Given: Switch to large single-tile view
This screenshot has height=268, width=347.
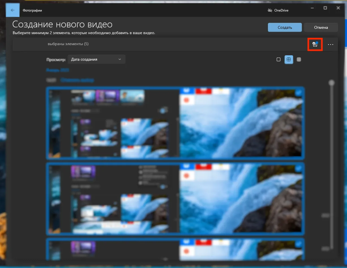Looking at the screenshot, I should click(x=278, y=60).
